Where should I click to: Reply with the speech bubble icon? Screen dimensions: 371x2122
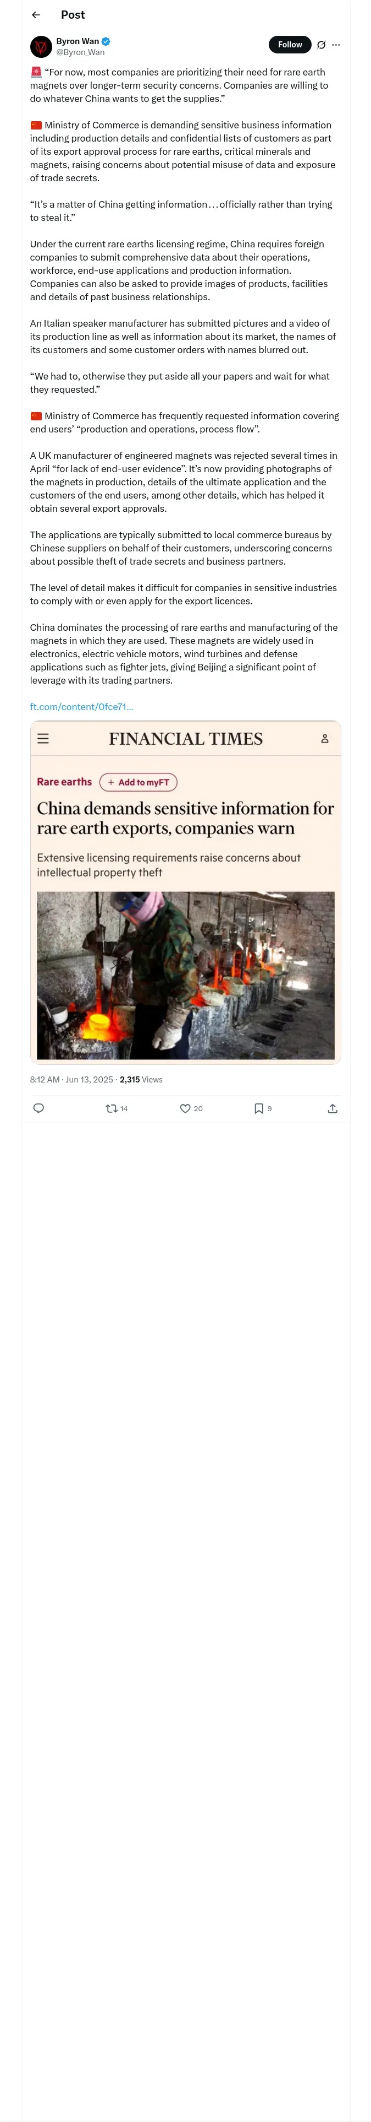38,1108
